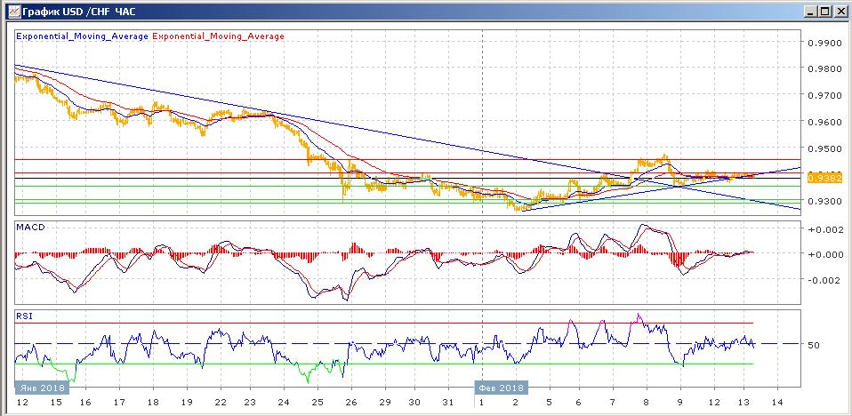Image resolution: width=852 pixels, height=416 pixels.
Task: Maximize the USD/CHF chart window
Action: coord(825,11)
